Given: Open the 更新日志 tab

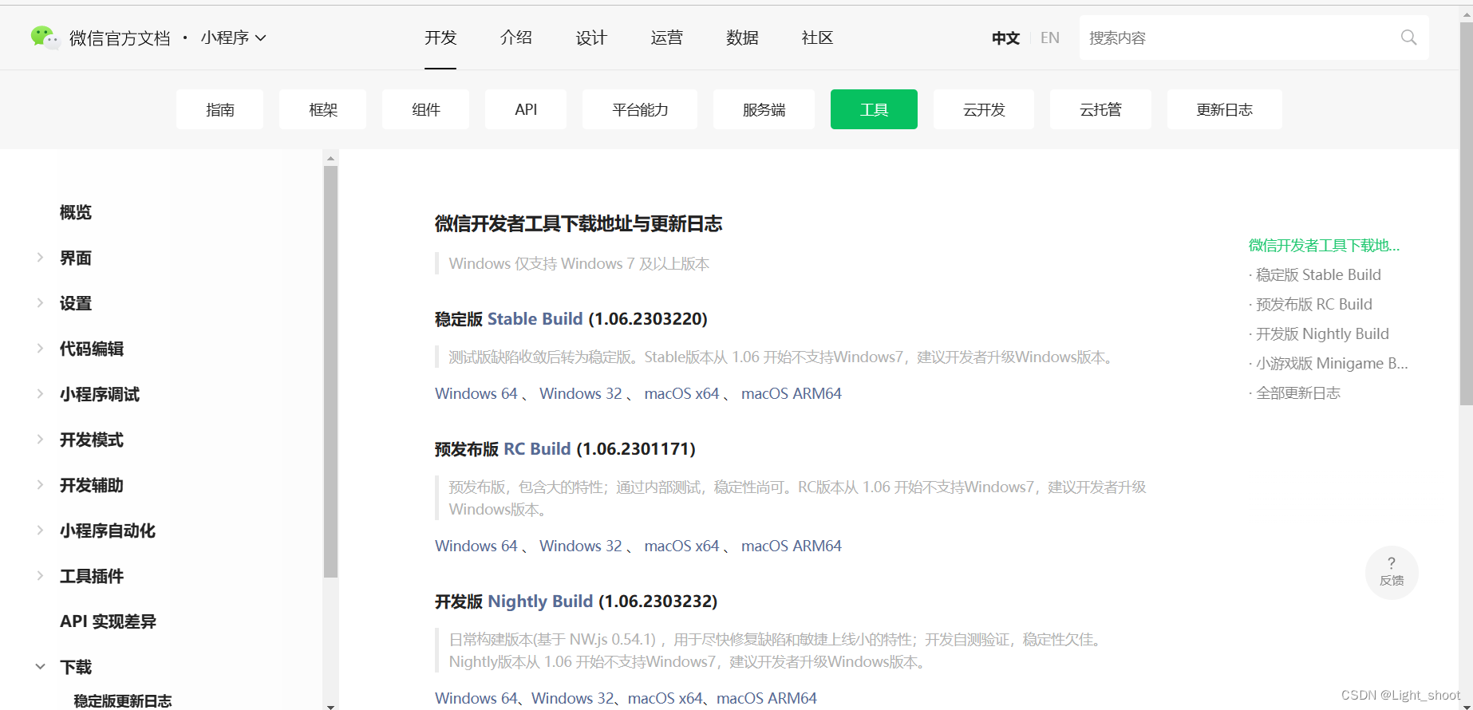Looking at the screenshot, I should click(x=1224, y=109).
